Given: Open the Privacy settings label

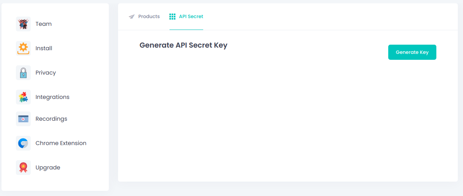Looking at the screenshot, I should 46,73.
